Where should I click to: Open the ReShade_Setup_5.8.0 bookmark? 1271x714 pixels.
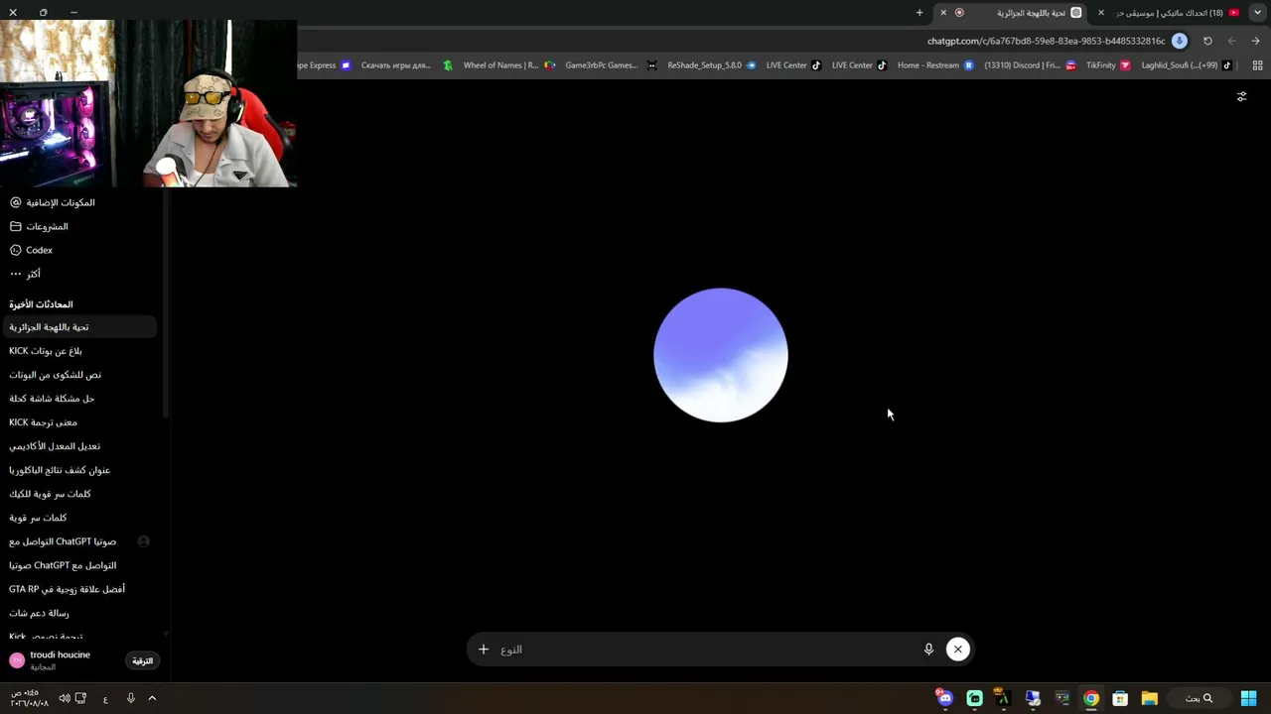pos(711,65)
